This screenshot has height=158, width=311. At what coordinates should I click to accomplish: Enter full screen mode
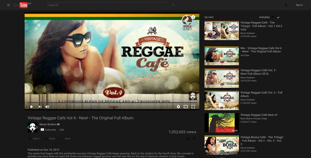(x=193, y=107)
